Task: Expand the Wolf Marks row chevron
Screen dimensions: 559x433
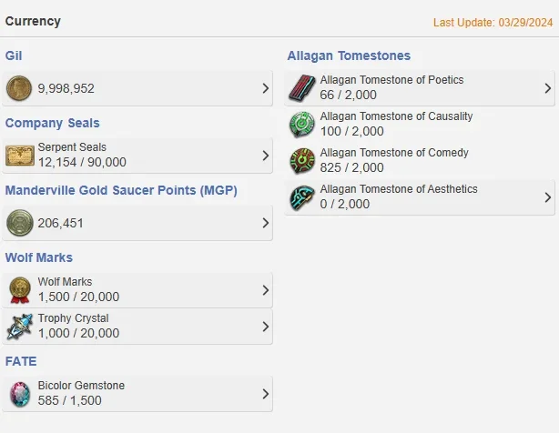Action: tap(266, 290)
